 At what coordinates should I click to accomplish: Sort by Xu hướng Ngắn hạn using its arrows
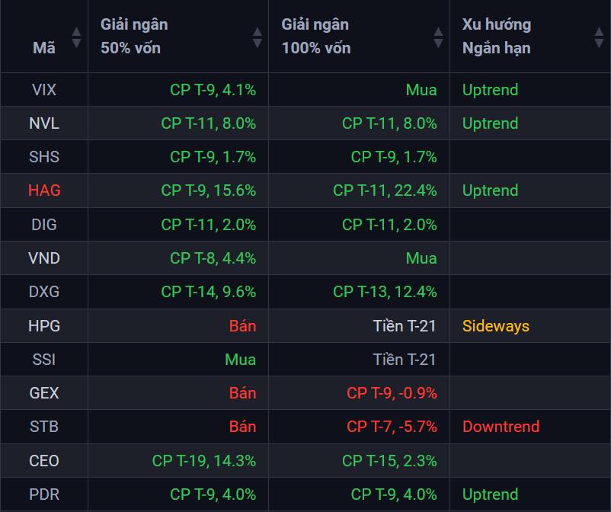point(598,37)
